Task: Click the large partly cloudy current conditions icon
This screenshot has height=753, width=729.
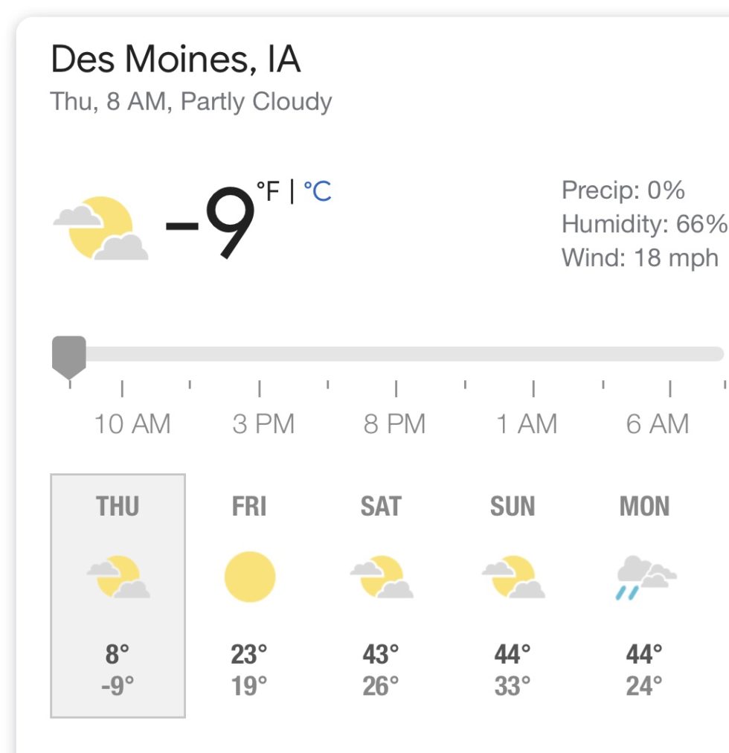Action: (100, 228)
